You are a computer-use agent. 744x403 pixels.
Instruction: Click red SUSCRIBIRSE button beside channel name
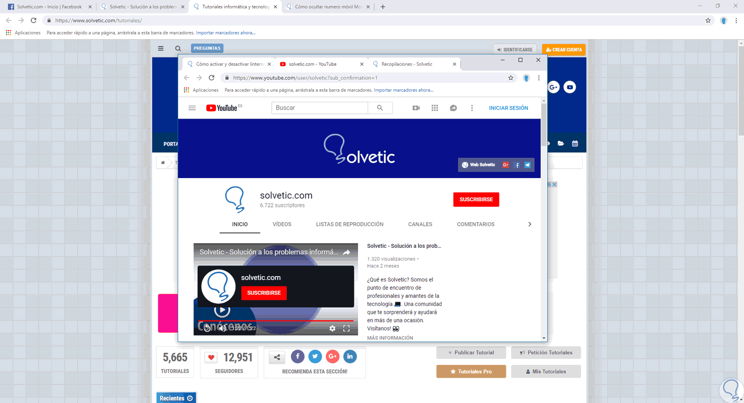(x=476, y=199)
